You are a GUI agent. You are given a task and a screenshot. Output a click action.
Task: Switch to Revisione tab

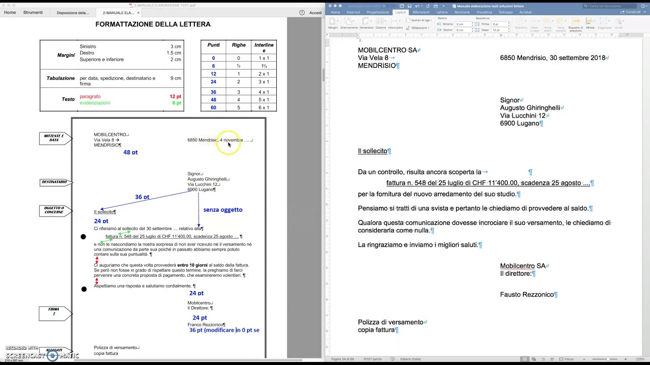click(462, 12)
